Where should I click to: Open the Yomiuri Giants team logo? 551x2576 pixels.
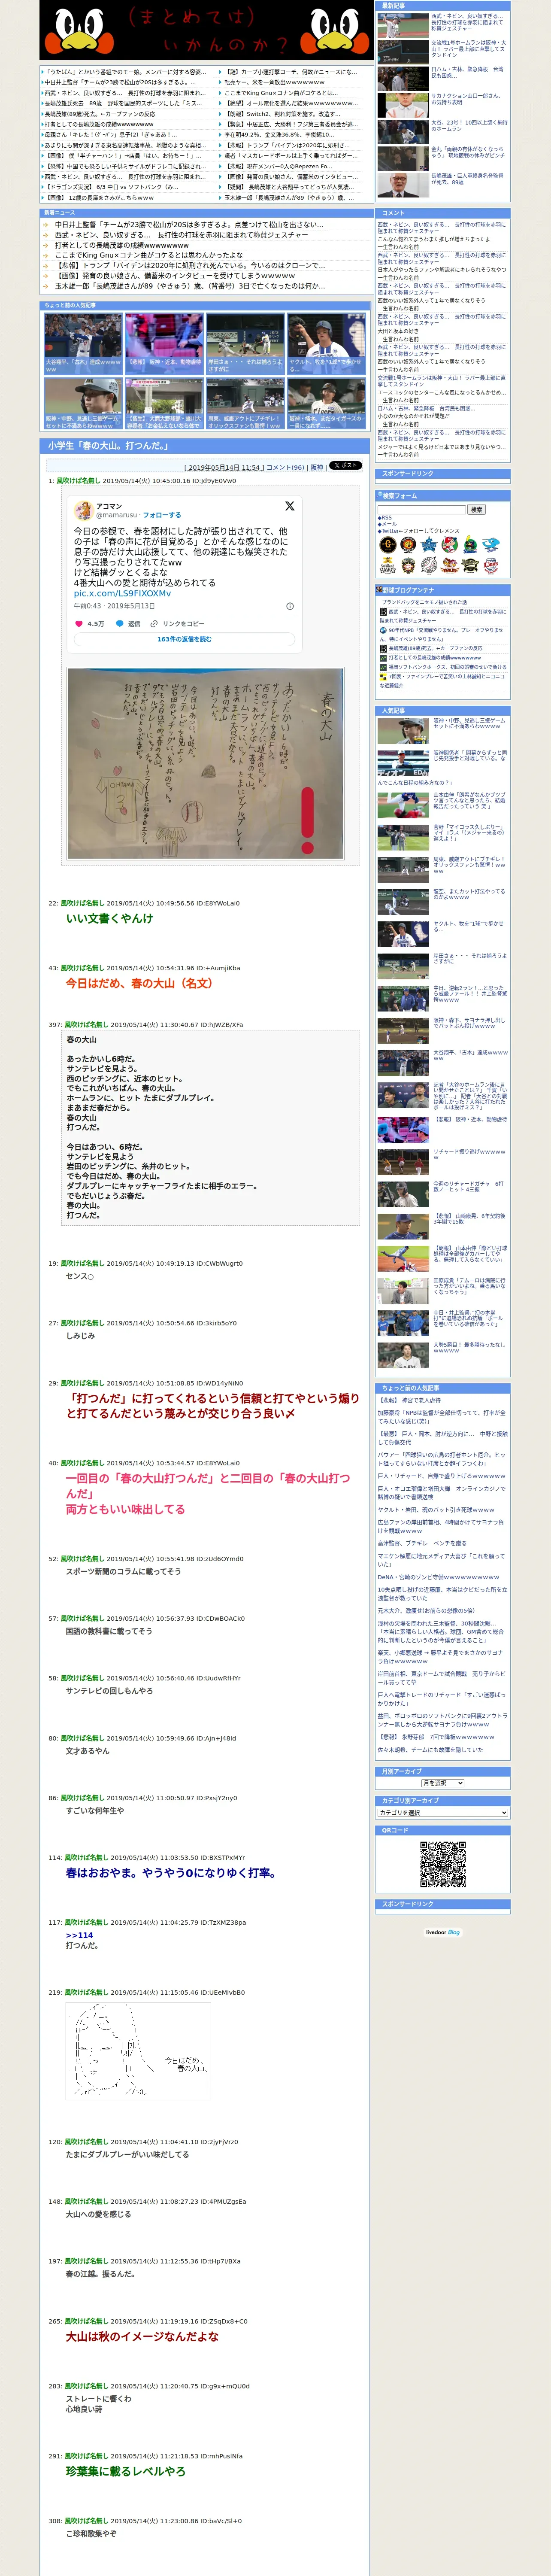pyautogui.click(x=388, y=544)
